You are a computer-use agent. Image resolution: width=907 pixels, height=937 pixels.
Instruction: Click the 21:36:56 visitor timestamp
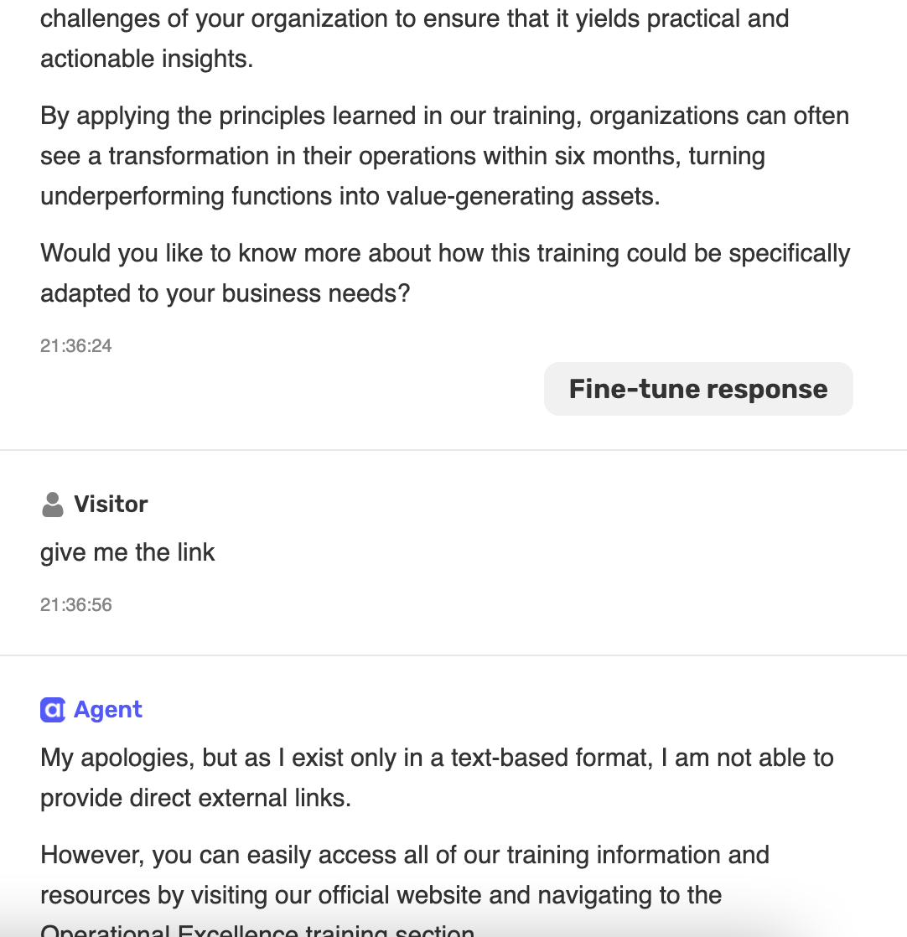click(x=76, y=605)
